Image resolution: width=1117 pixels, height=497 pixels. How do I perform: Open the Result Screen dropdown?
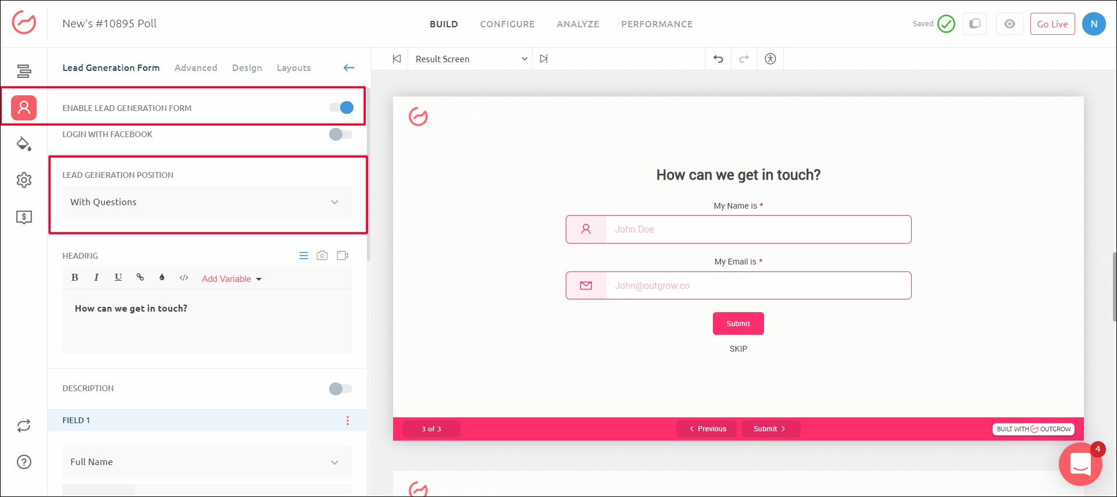click(470, 59)
